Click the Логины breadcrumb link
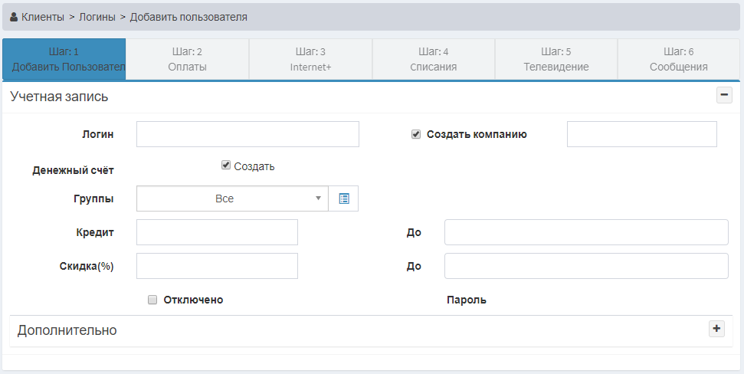 (x=97, y=16)
